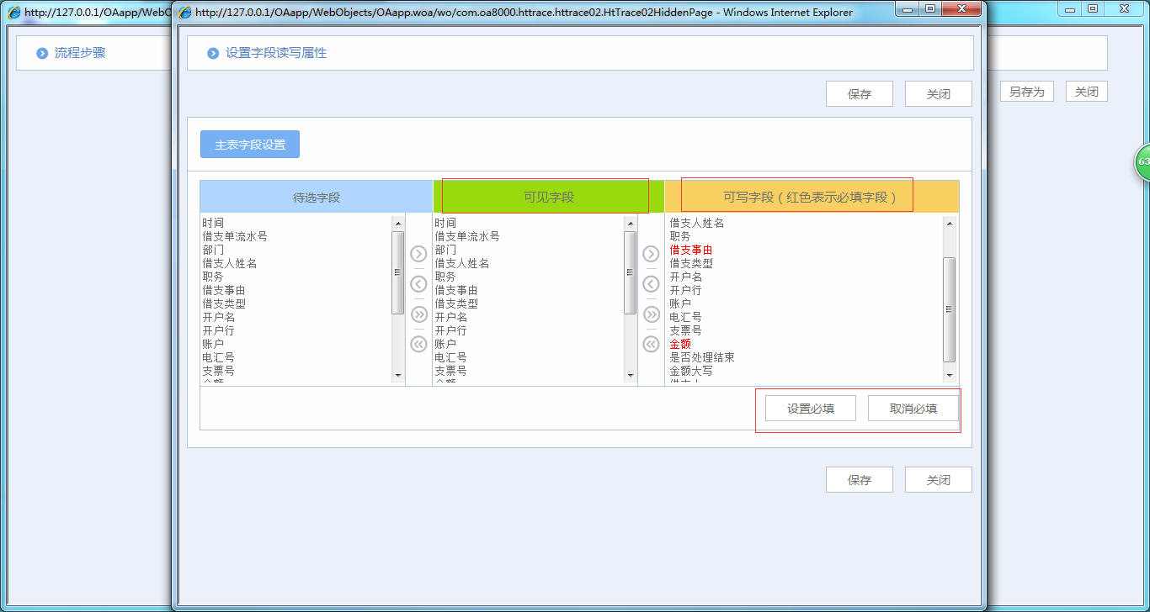Select 金额 in the 可写字段 list
This screenshot has width=1150, height=612.
679,344
